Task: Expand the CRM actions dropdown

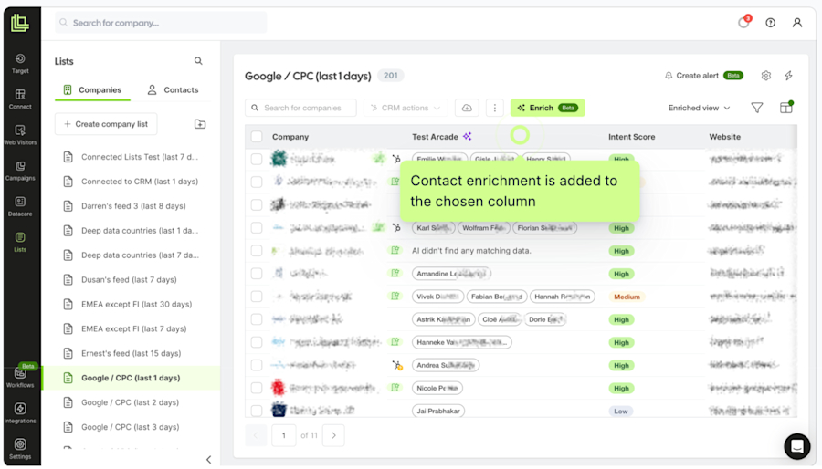Action: [406, 108]
